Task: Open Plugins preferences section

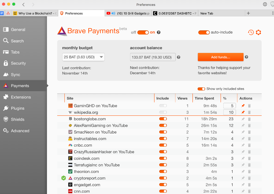Action: (x=23, y=108)
